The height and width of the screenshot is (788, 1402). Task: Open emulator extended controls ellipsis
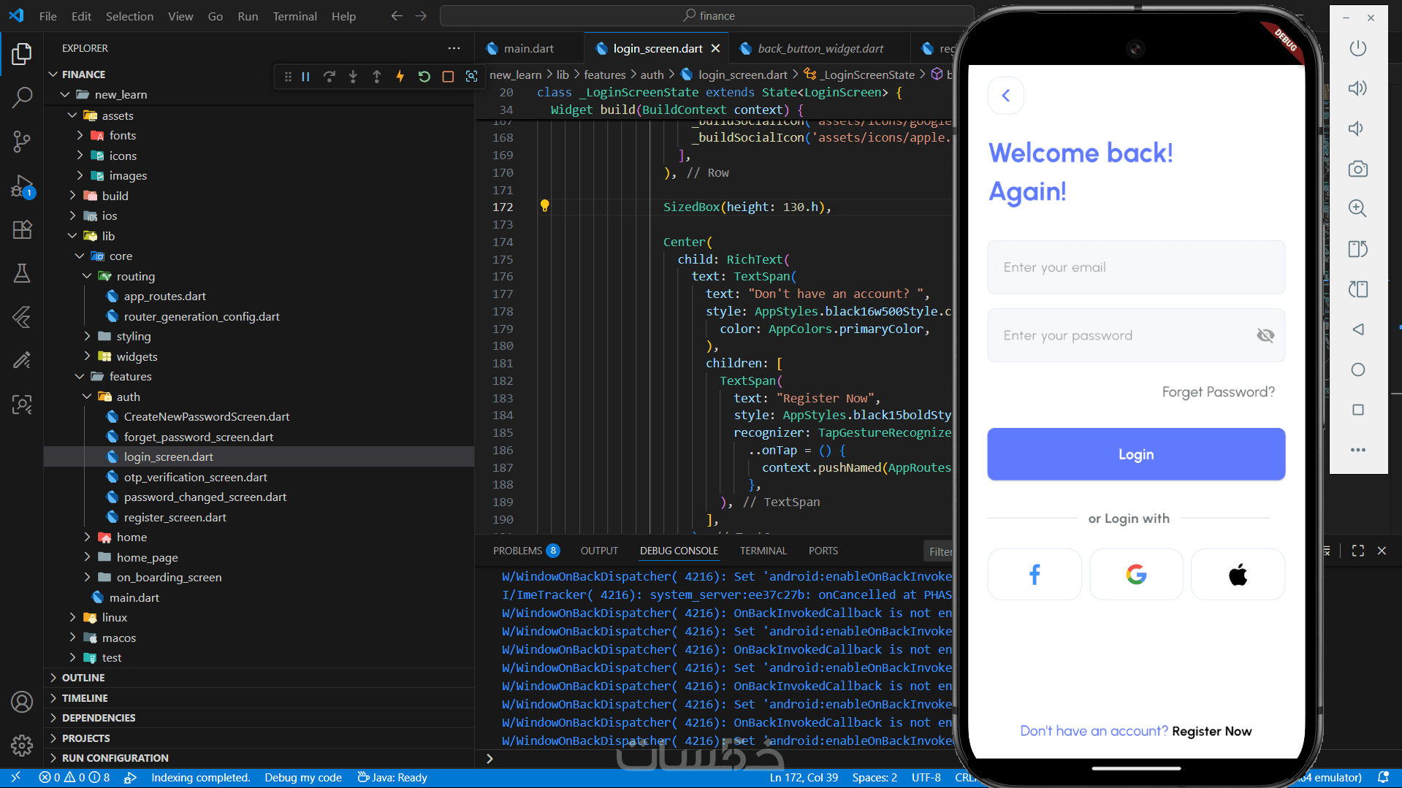[1357, 450]
